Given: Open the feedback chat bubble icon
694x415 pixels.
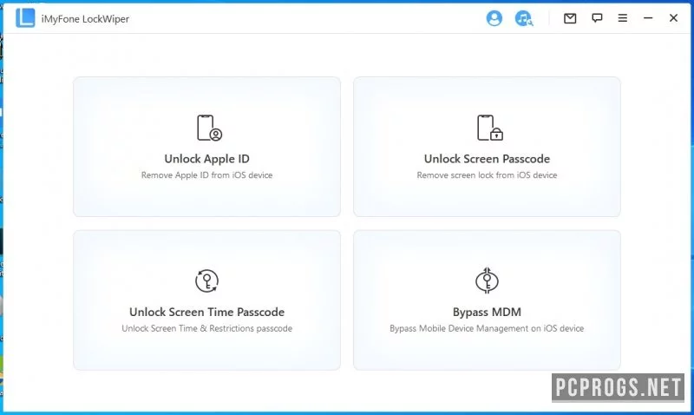Looking at the screenshot, I should (597, 18).
